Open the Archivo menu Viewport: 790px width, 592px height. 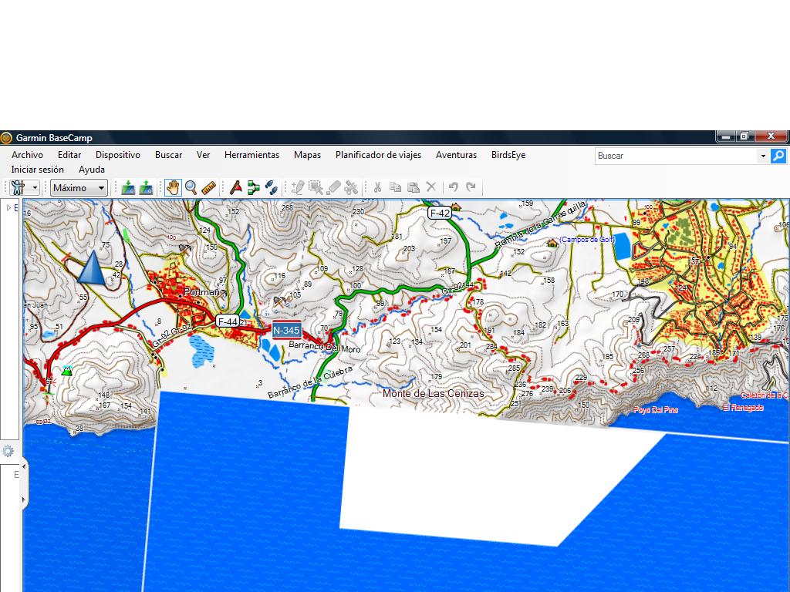tap(27, 155)
